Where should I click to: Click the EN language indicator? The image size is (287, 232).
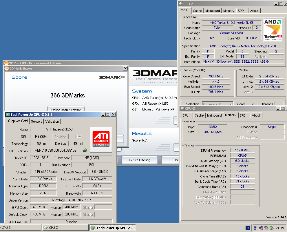pos(247,228)
